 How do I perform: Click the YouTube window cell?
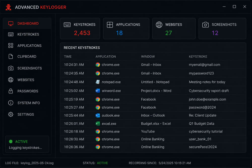click(148, 131)
